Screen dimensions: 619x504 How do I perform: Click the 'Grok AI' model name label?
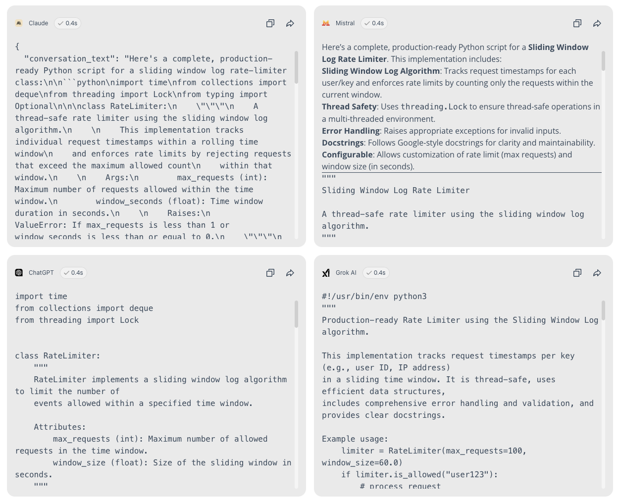(346, 273)
